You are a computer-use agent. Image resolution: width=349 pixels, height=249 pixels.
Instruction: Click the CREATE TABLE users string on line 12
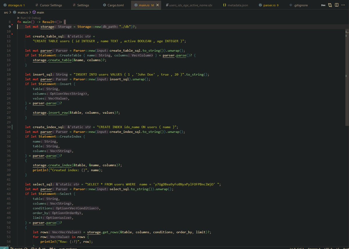point(108,41)
